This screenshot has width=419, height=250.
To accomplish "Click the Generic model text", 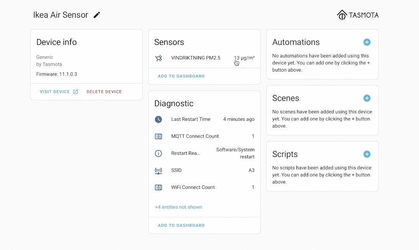I will 45,57.
